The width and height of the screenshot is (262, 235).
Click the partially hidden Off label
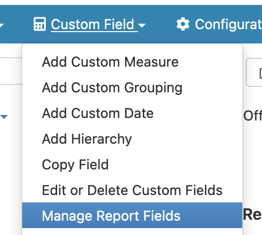253,116
